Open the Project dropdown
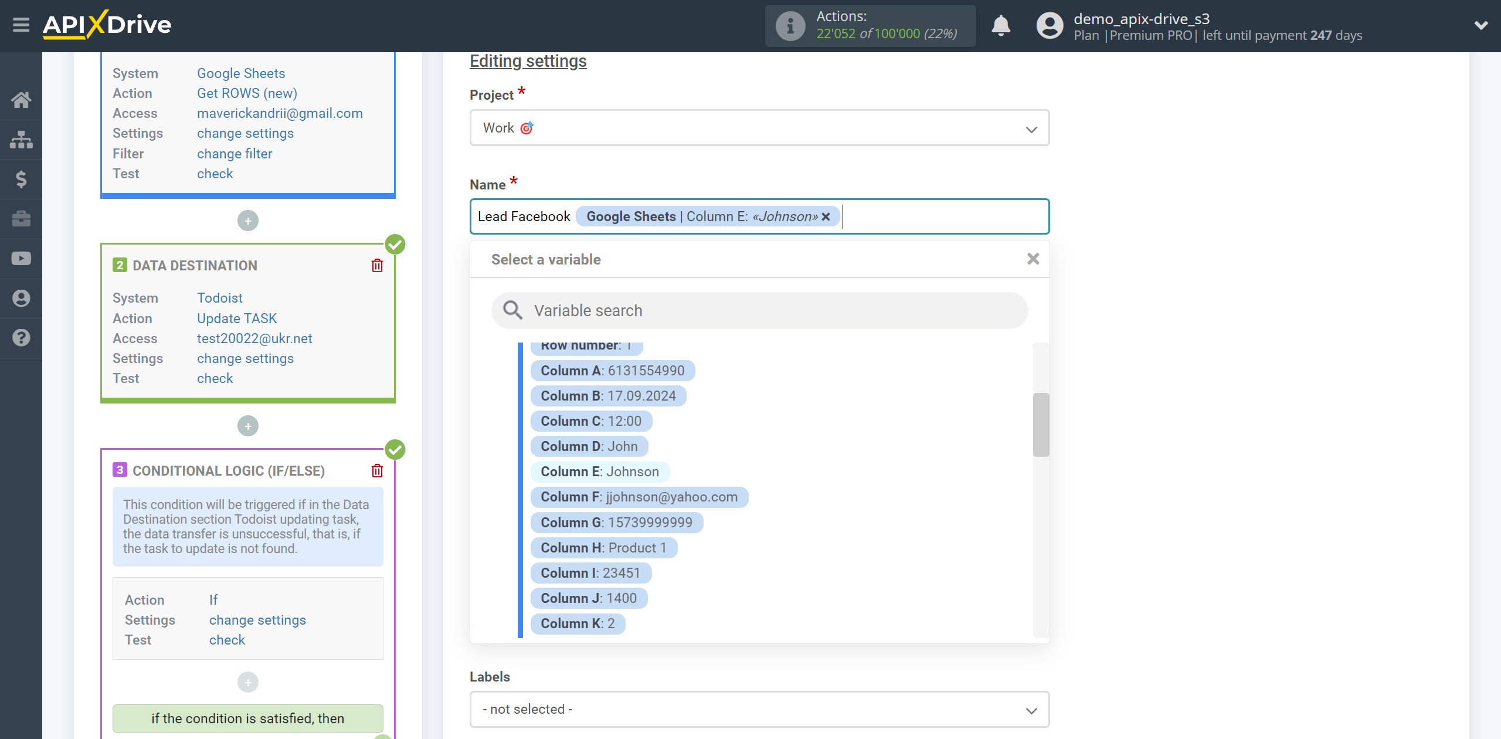 [x=759, y=128]
